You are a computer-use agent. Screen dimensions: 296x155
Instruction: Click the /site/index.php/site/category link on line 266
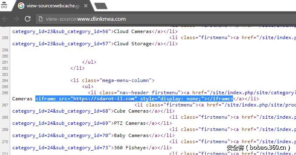pos(253,93)
